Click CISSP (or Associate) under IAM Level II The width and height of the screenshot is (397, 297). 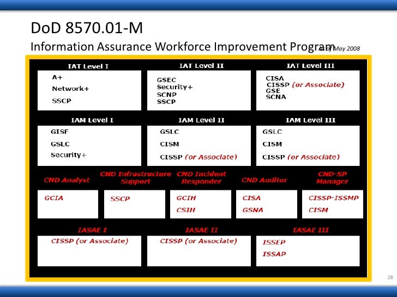point(198,157)
